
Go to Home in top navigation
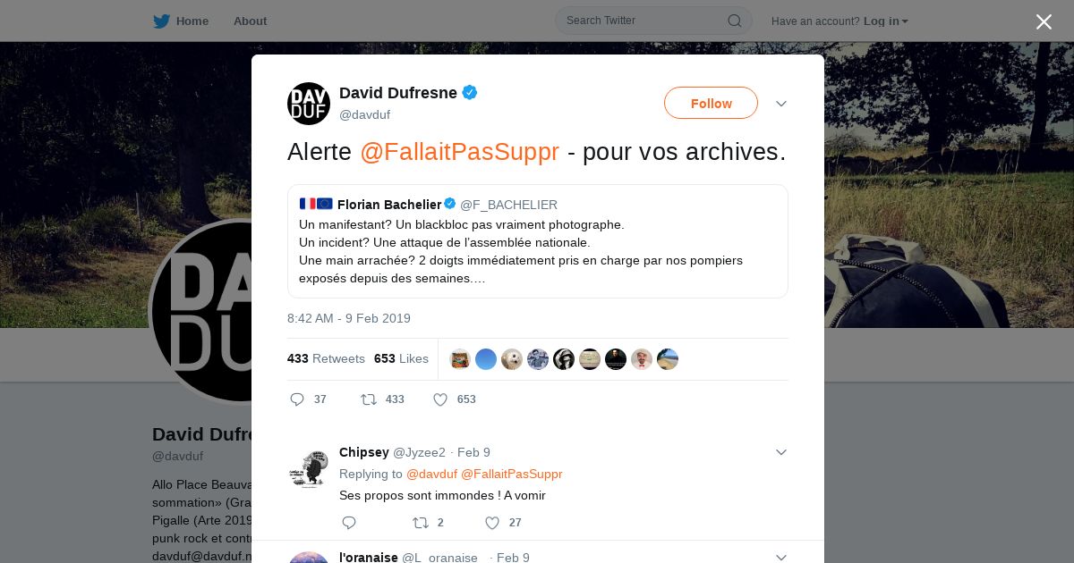click(192, 21)
